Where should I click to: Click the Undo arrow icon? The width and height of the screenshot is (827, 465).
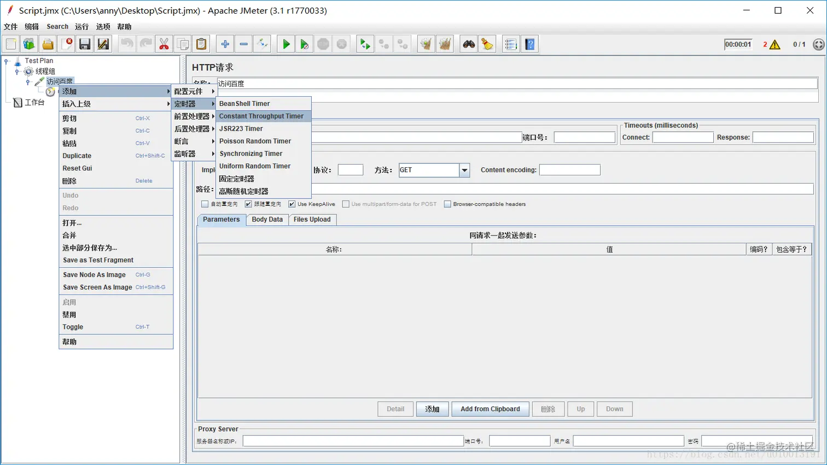(127, 44)
